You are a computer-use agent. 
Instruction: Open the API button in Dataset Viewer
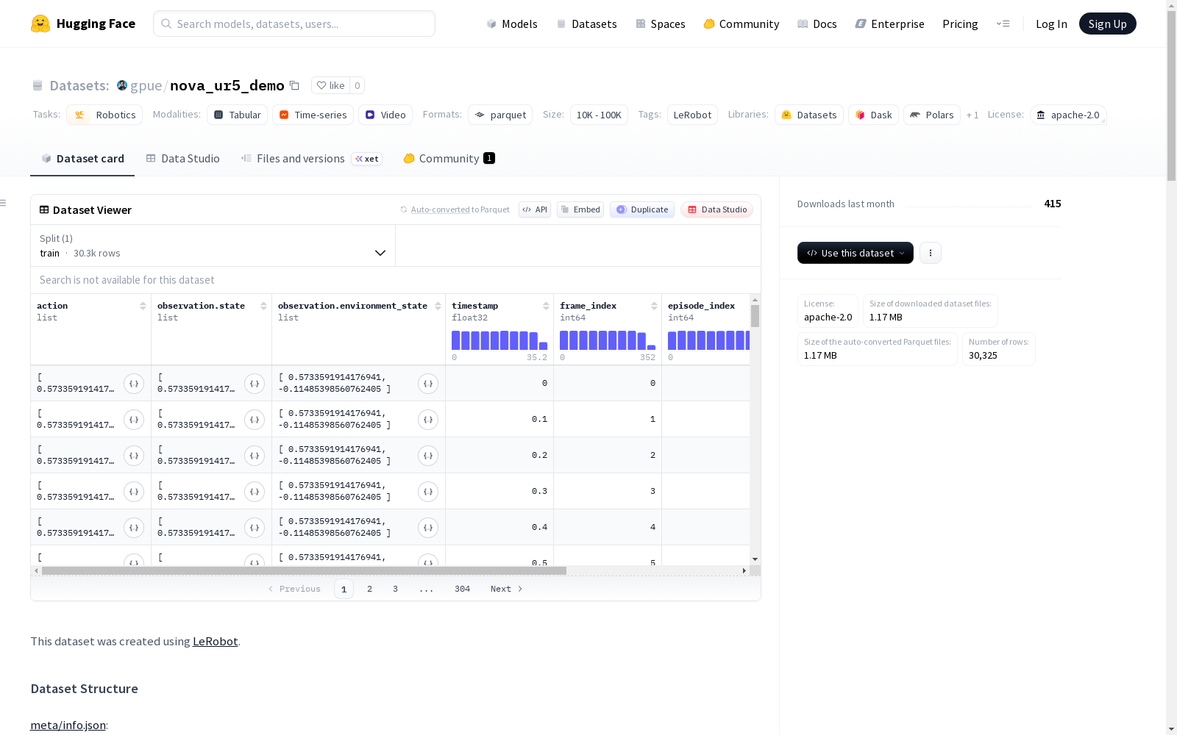coord(535,209)
